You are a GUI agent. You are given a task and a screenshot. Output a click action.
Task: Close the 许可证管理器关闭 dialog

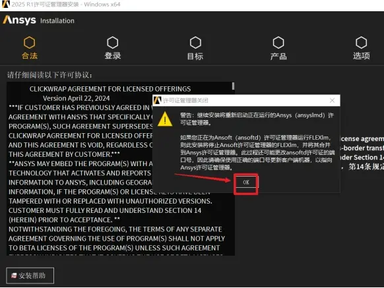pos(332,100)
